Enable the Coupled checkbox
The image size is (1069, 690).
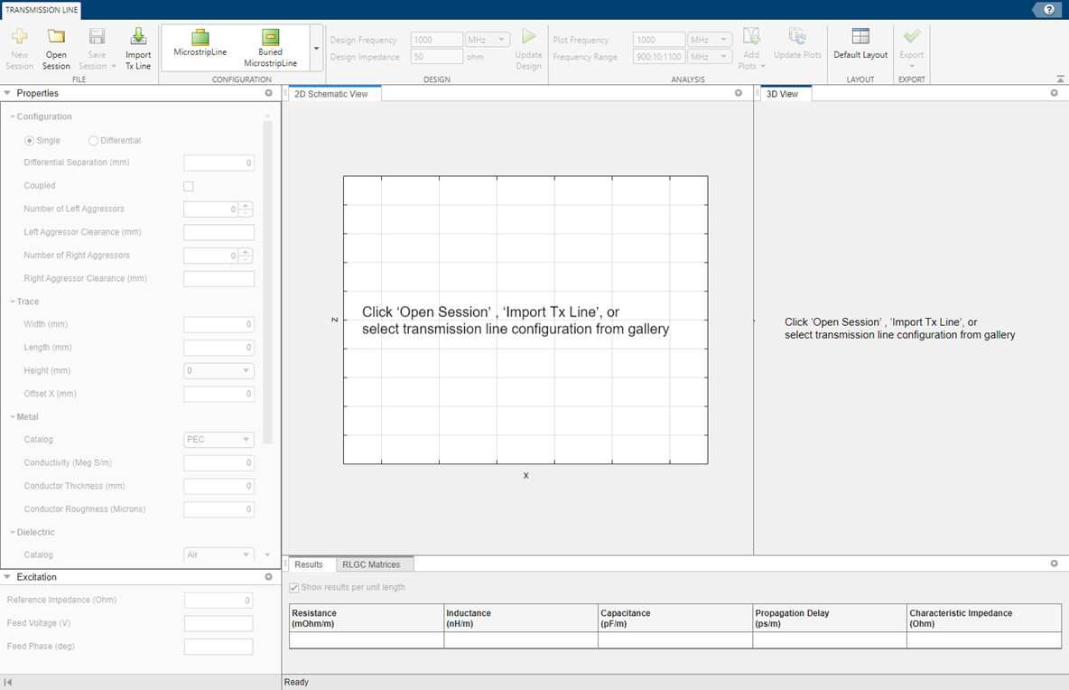click(x=188, y=185)
